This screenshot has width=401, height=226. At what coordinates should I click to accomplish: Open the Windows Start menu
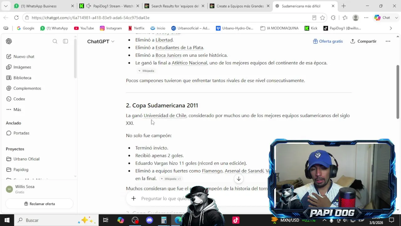(x=7, y=220)
